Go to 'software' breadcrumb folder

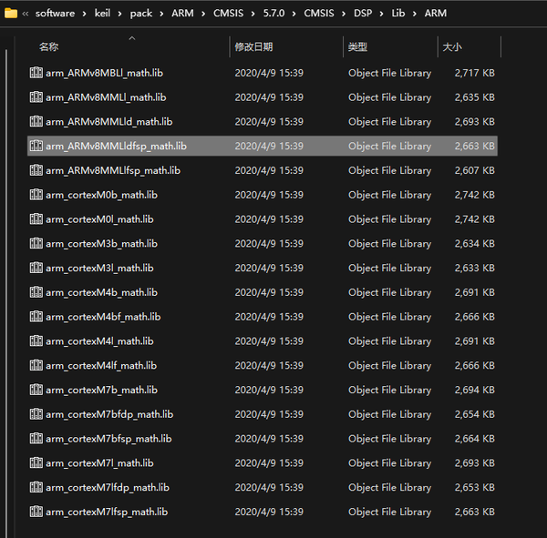(55, 14)
